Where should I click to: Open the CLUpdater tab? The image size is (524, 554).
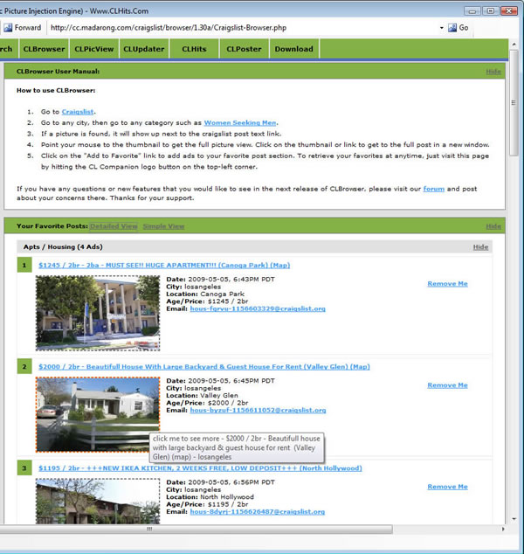143,49
